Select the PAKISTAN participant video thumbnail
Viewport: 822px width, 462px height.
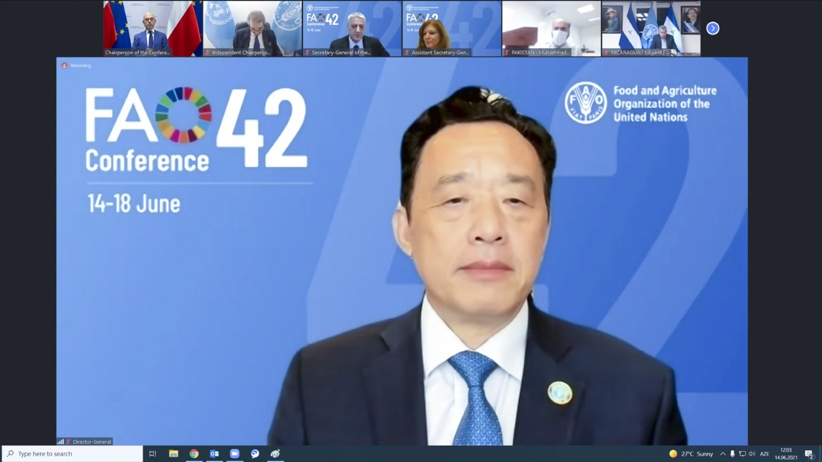click(x=551, y=28)
